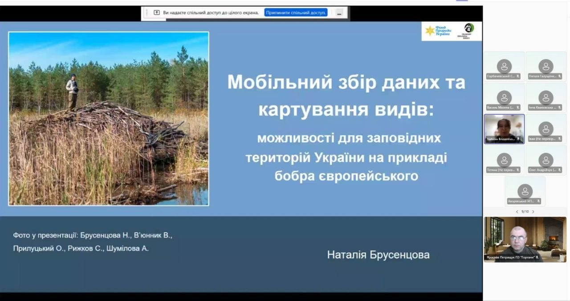Click Олег Андрійчук avatar icon

point(546,160)
